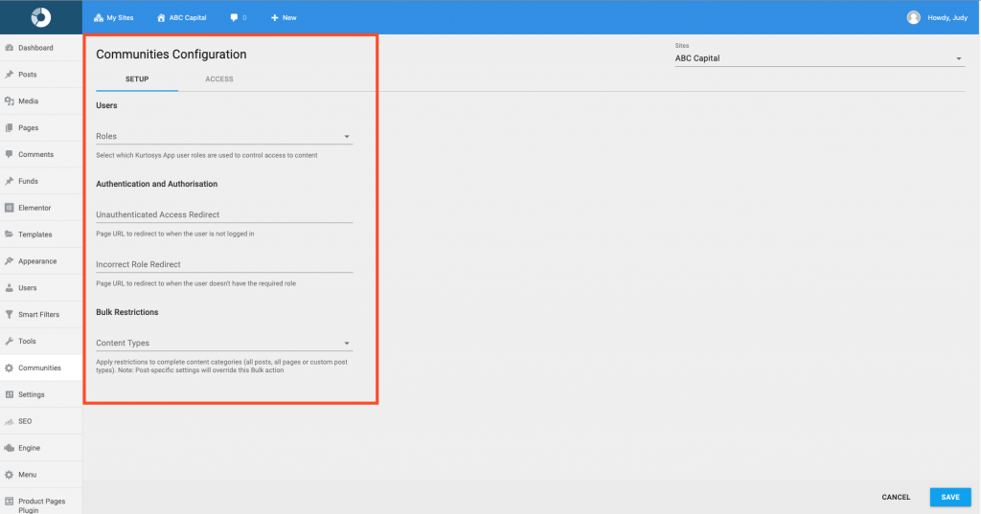Screen dimensions: 981x514
Task: Click the Comments bubble icon in sidebar
Action: 10,154
